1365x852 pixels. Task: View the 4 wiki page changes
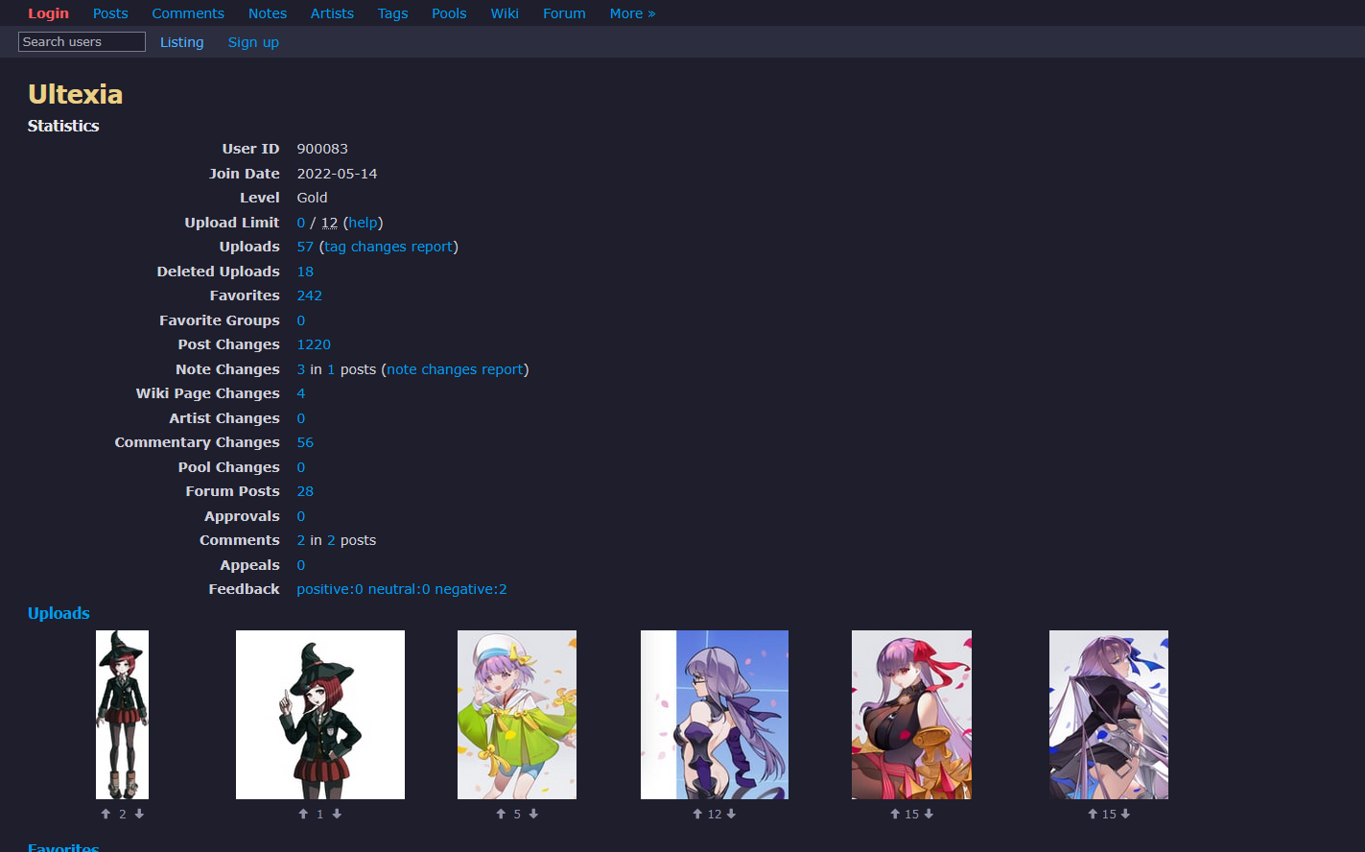[301, 393]
